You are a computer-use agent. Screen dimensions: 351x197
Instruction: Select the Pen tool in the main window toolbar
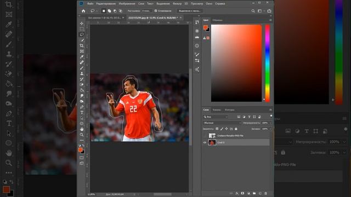tap(82, 107)
